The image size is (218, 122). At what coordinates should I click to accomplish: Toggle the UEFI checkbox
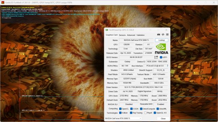[x=161, y=57]
